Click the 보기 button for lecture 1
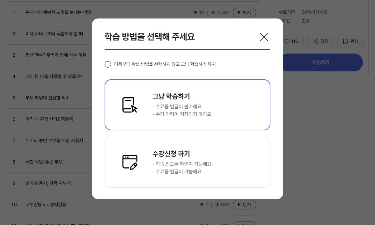The height and width of the screenshot is (225, 375). [x=244, y=12]
